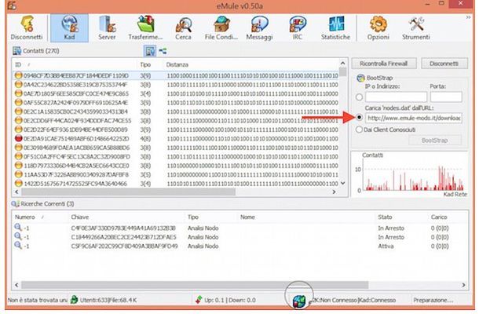
Task: Click the Ricerche Correnti magnifier icon
Action: click(x=15, y=204)
